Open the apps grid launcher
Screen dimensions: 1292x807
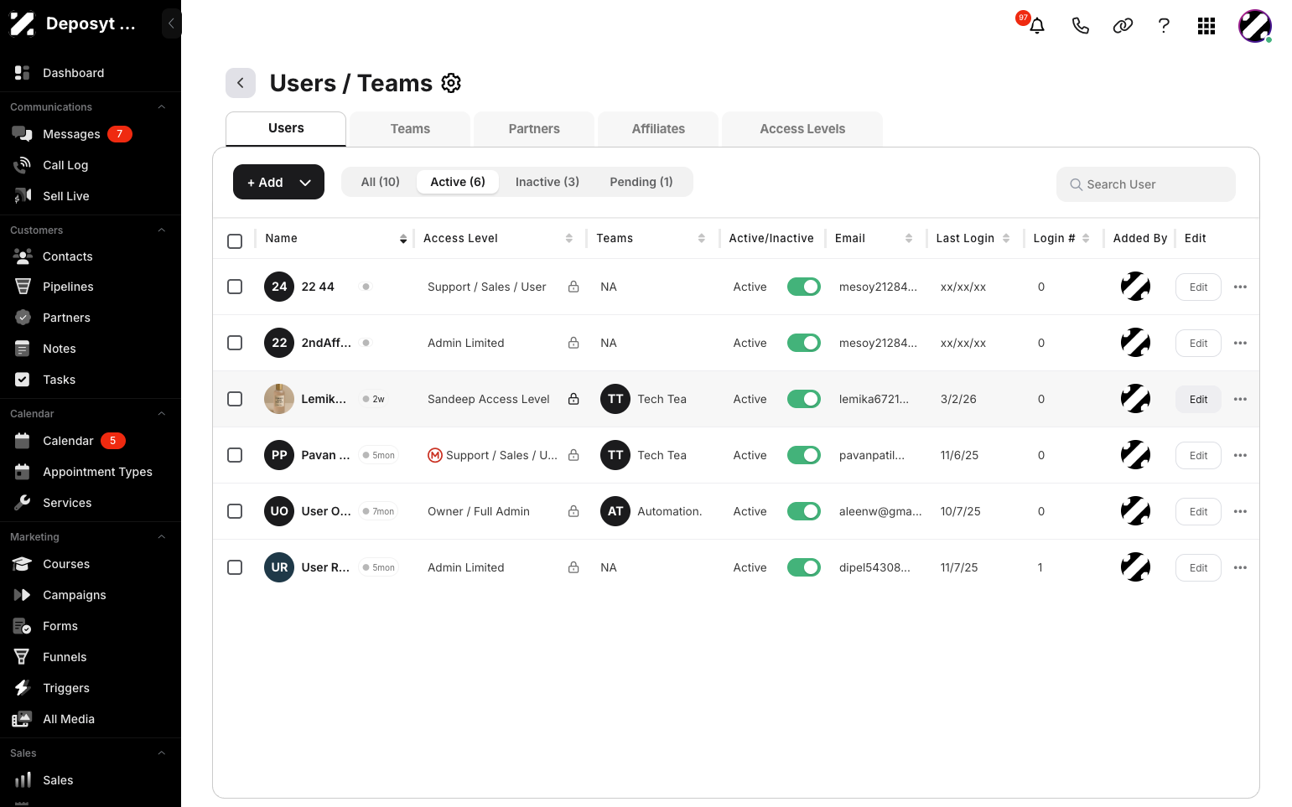point(1206,26)
